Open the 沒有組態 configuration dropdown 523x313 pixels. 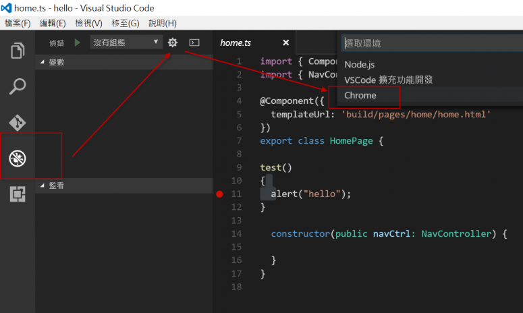point(126,42)
